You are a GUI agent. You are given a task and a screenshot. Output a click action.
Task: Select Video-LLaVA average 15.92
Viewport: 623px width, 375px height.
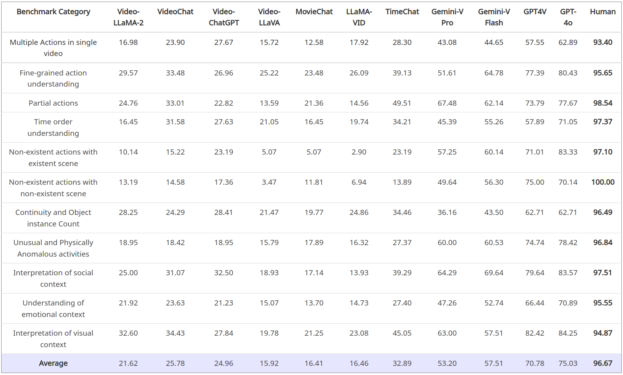pos(269,363)
